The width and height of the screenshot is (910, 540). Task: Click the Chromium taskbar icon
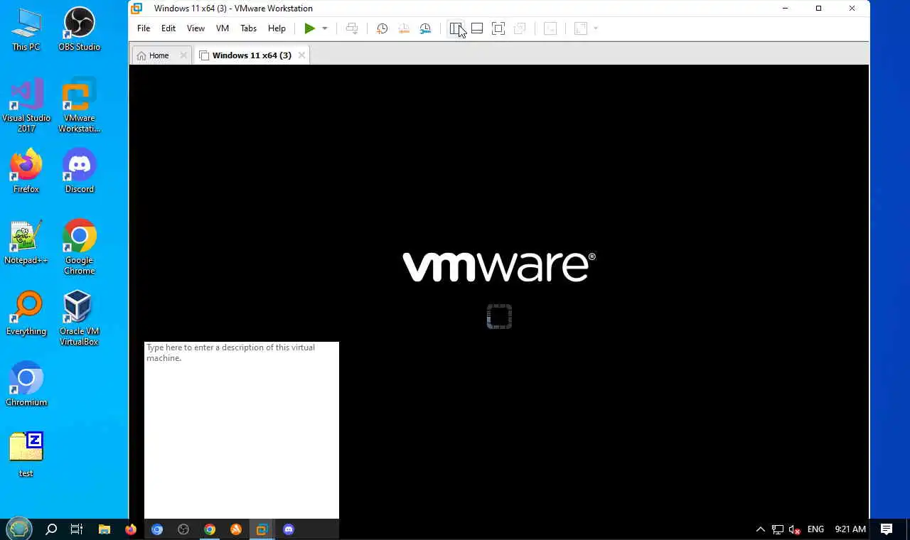pos(157,529)
